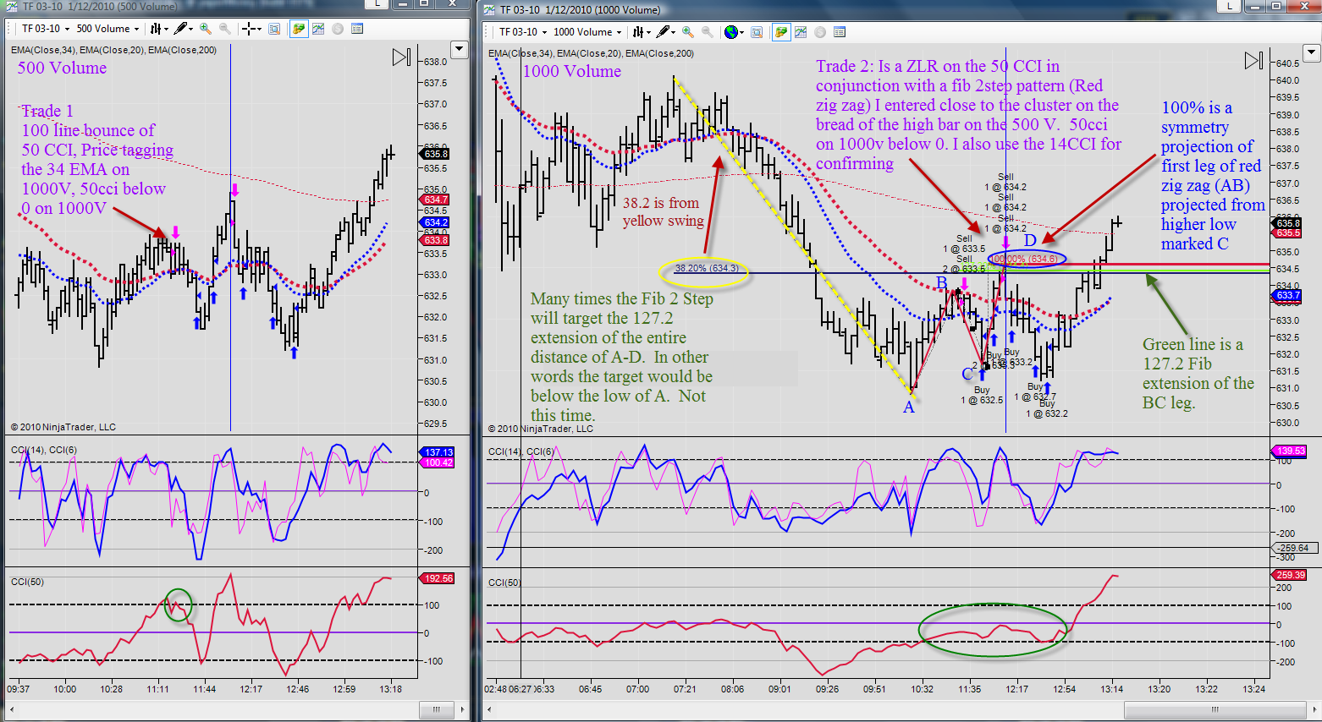Click greyed strategies coin icon in 500 Volume window
This screenshot has width=1322, height=722.
click(337, 29)
